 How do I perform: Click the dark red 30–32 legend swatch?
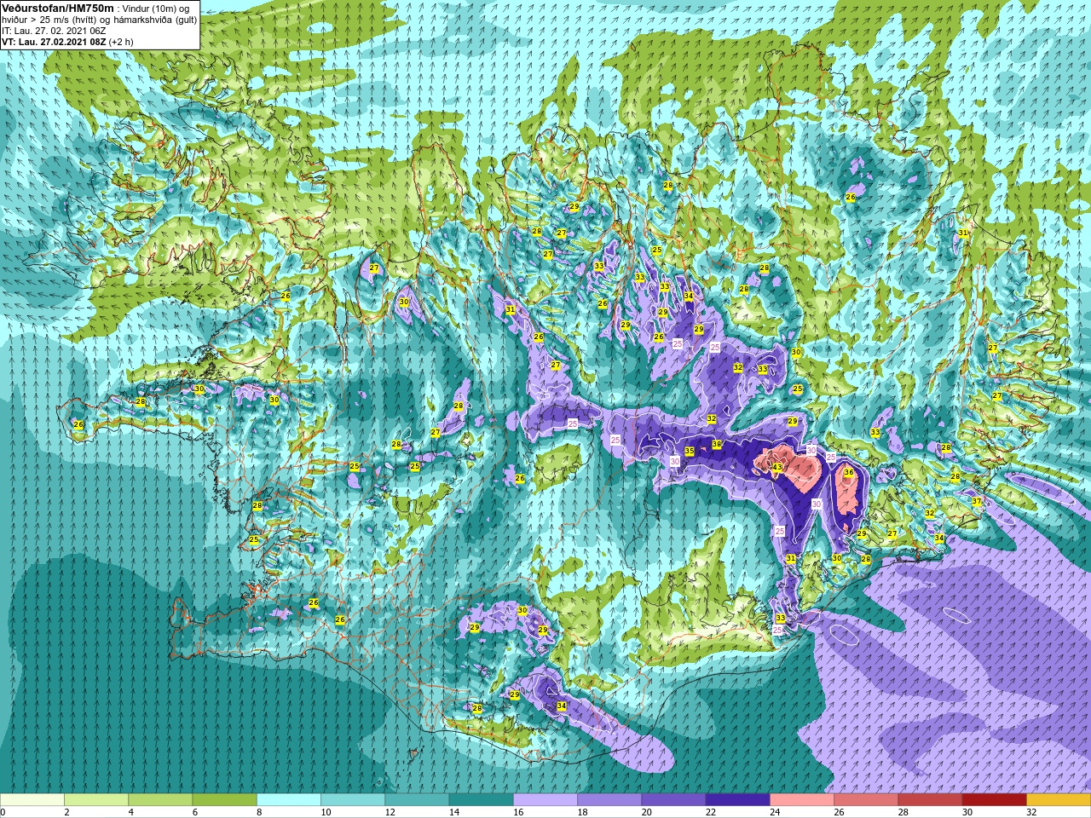click(994, 800)
